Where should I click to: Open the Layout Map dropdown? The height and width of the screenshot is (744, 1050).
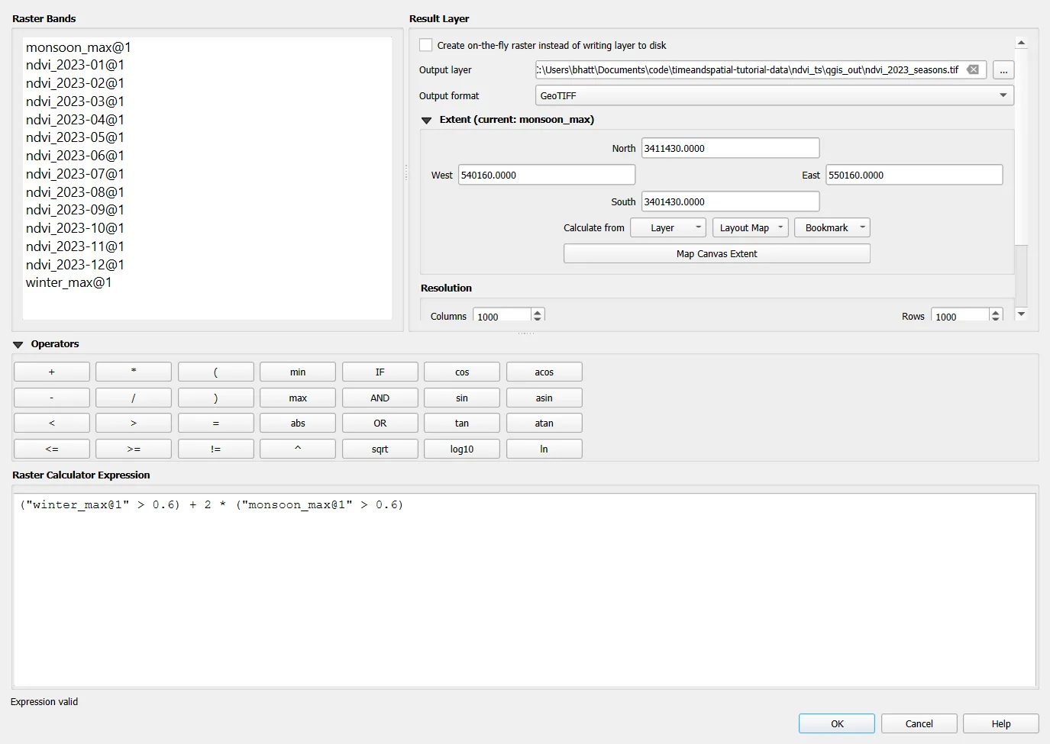[x=750, y=227]
